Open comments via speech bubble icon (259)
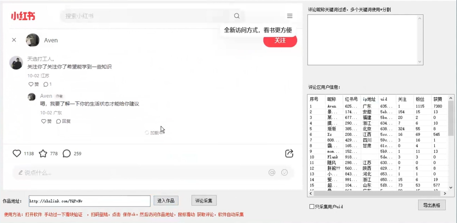The height and width of the screenshot is (223, 457). (67, 154)
